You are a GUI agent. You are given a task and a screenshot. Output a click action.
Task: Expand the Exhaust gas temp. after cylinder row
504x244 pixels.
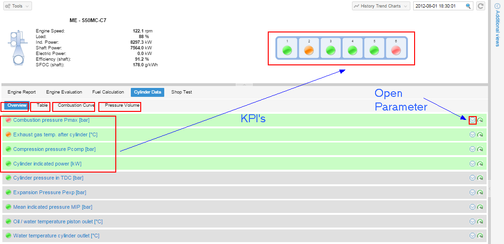472,135
